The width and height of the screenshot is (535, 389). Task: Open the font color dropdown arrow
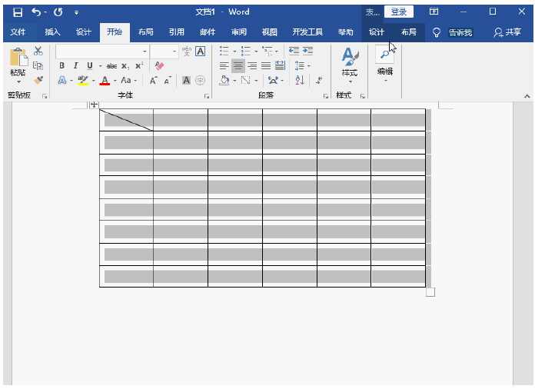pyautogui.click(x=115, y=81)
